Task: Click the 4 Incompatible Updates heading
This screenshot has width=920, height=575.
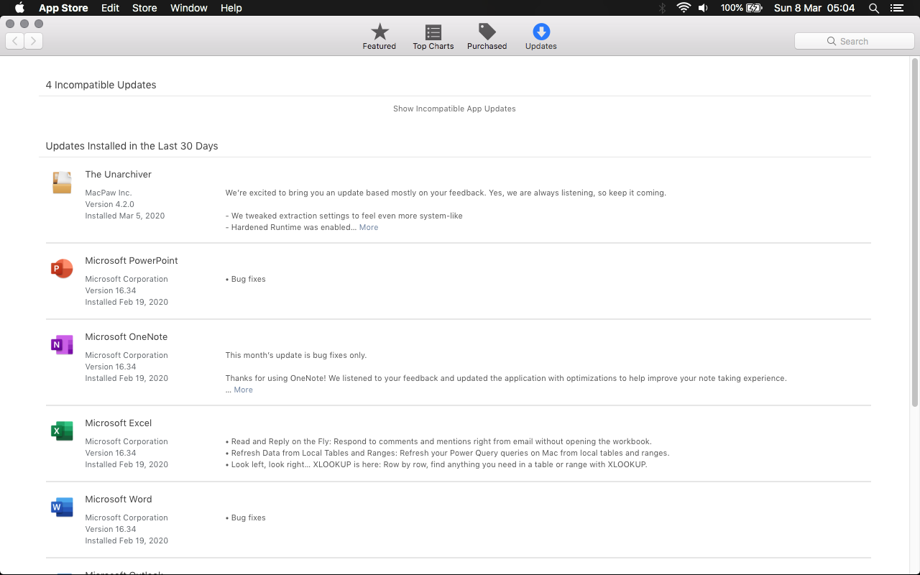Action: coord(101,85)
